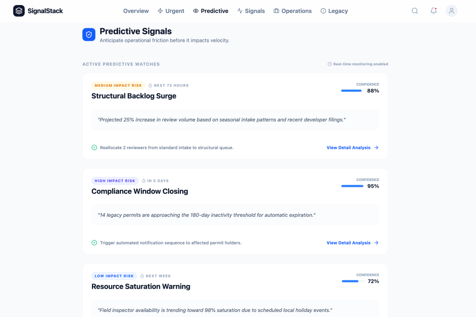The width and height of the screenshot is (476, 317).
Task: Click green check icon beside trigger notification
Action: coord(94,243)
